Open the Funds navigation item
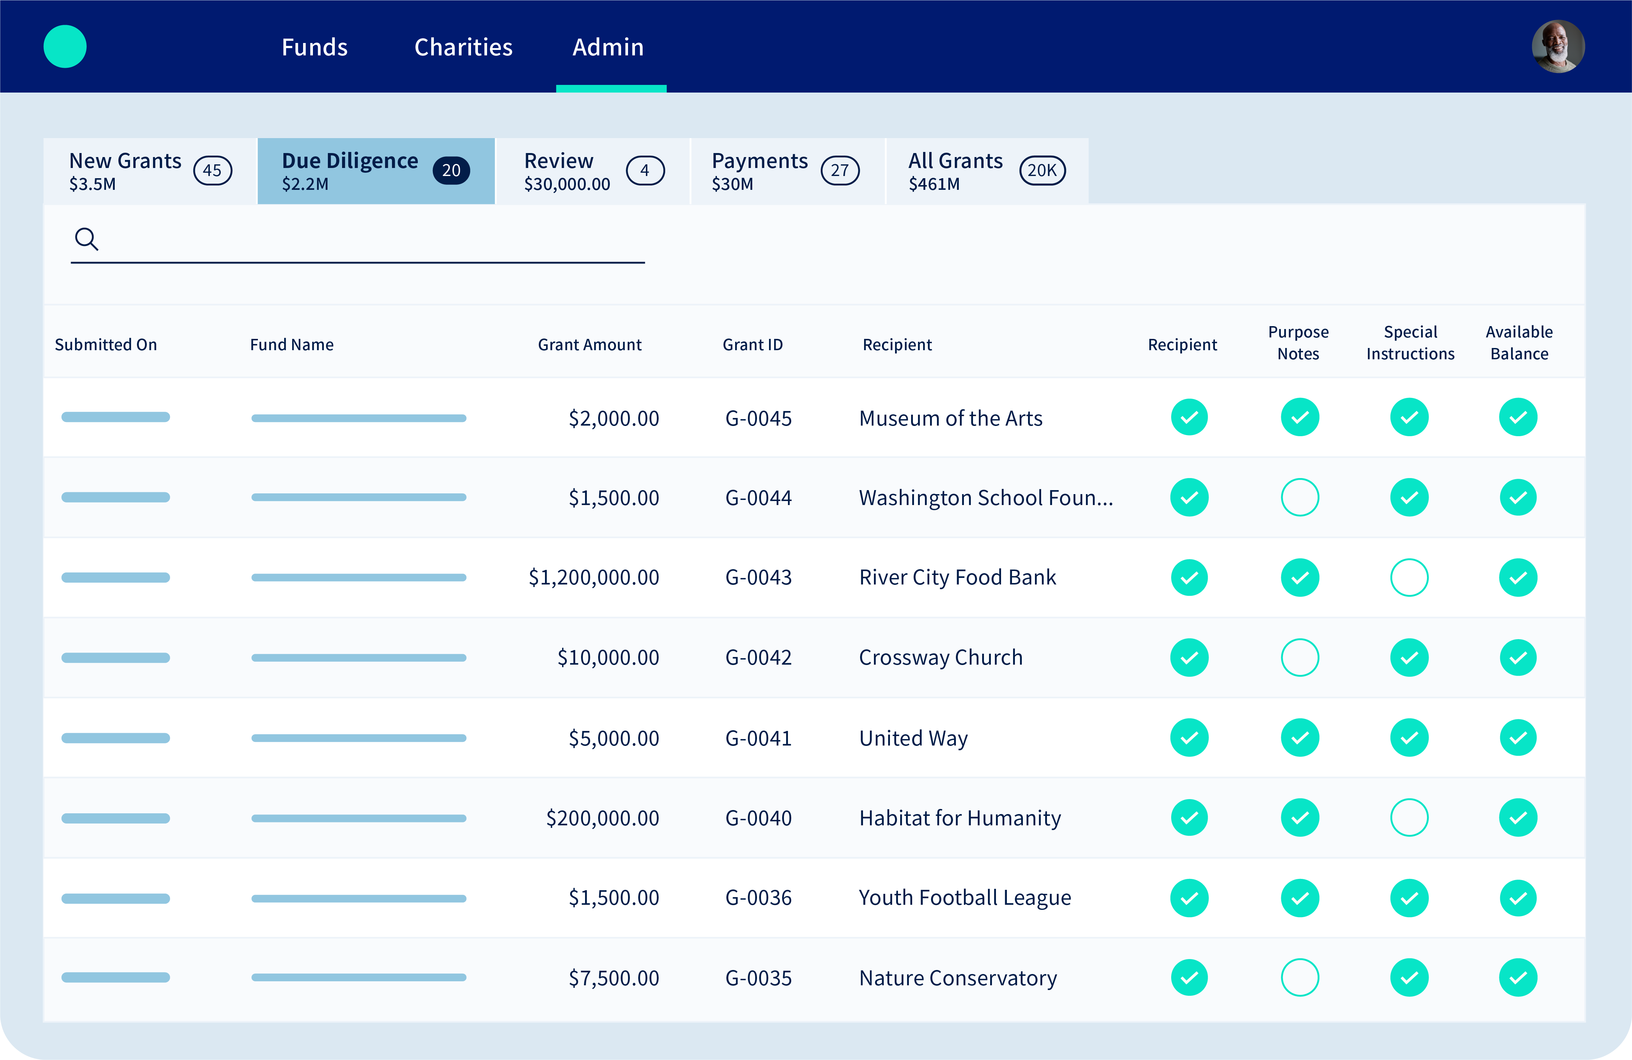This screenshot has height=1060, width=1632. point(315,47)
